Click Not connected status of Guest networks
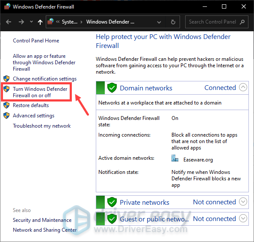This screenshot has height=242, width=254. coord(215,219)
